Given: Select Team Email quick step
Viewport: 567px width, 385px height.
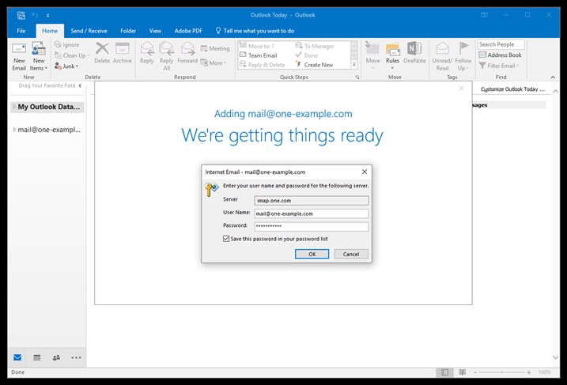Looking at the screenshot, I should (259, 55).
